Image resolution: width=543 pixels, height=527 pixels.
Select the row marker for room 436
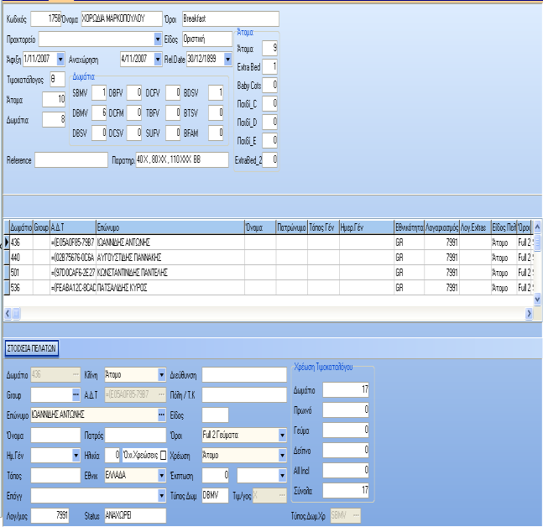point(7,242)
